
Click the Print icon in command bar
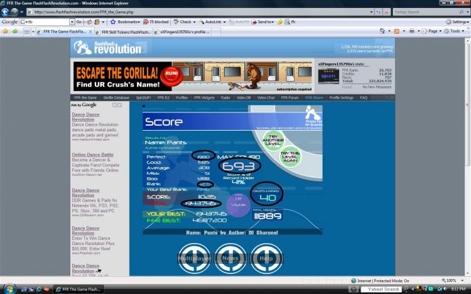click(411, 31)
